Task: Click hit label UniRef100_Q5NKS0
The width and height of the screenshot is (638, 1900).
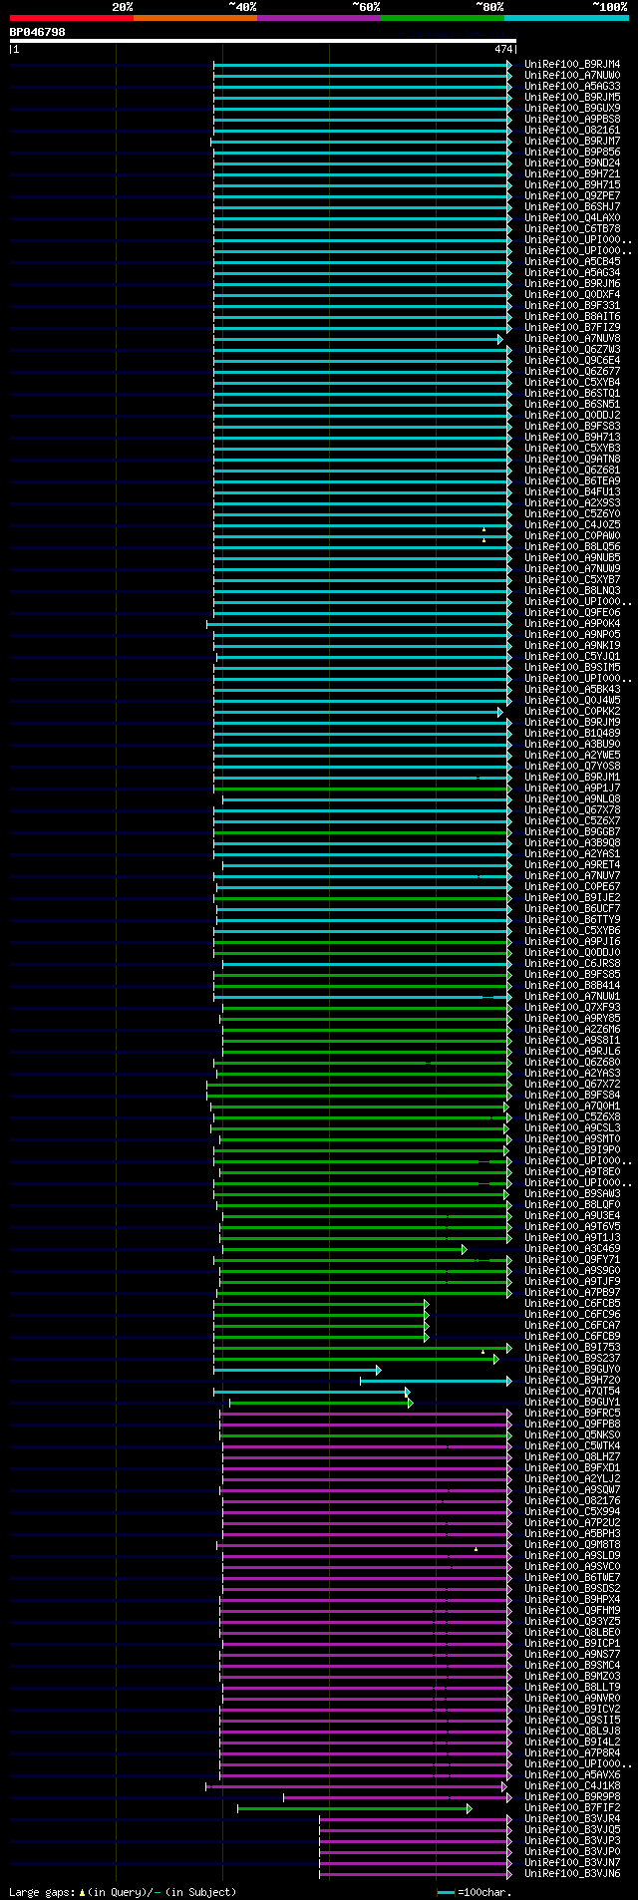Action: point(572,1435)
